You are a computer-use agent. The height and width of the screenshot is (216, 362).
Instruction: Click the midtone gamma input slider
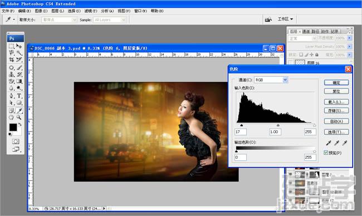(x=278, y=125)
